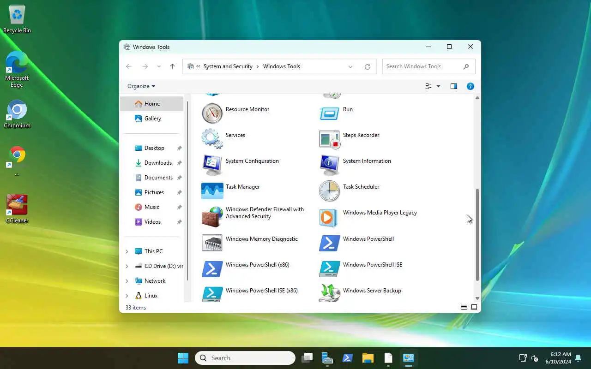Image resolution: width=591 pixels, height=369 pixels.
Task: Open the pinned Music folder
Action: pyautogui.click(x=152, y=207)
